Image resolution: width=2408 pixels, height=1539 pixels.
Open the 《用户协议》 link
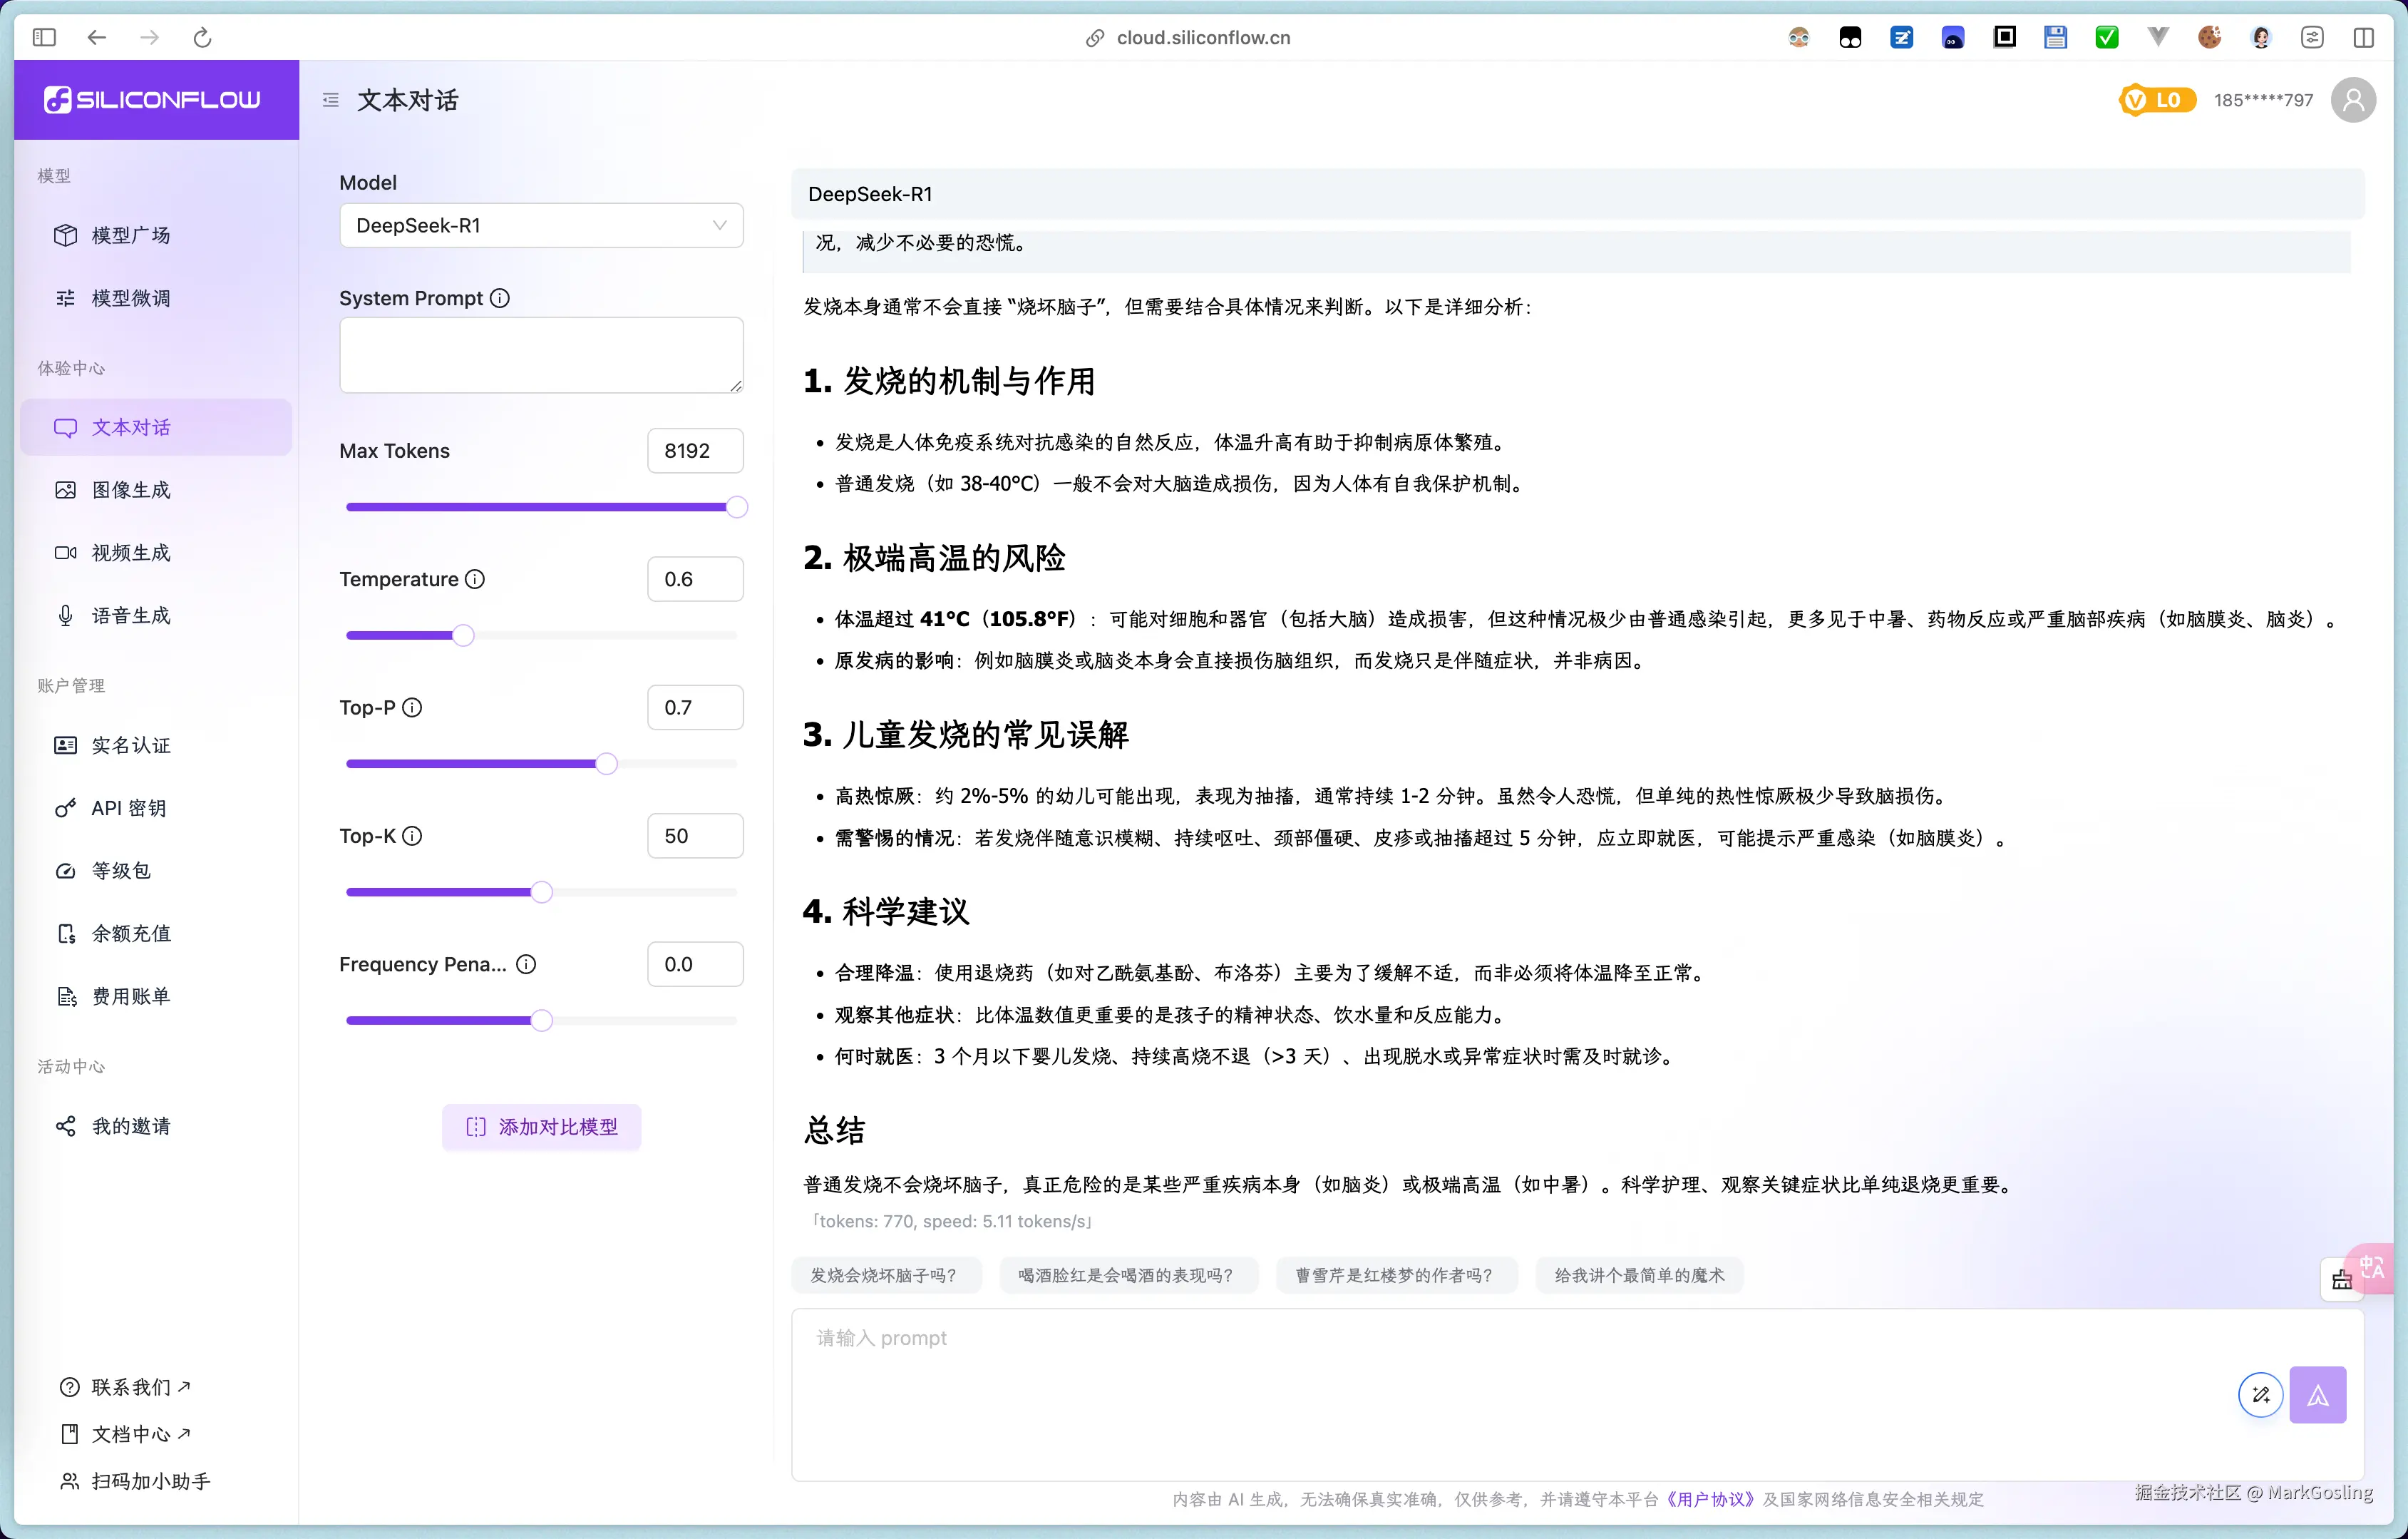click(1710, 1498)
